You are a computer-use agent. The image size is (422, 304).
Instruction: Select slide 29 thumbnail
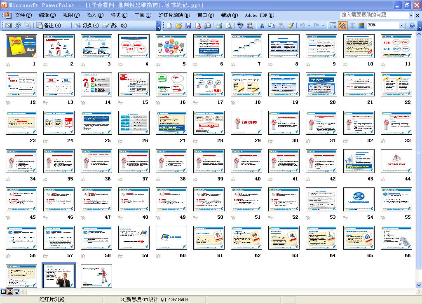tap(246, 123)
